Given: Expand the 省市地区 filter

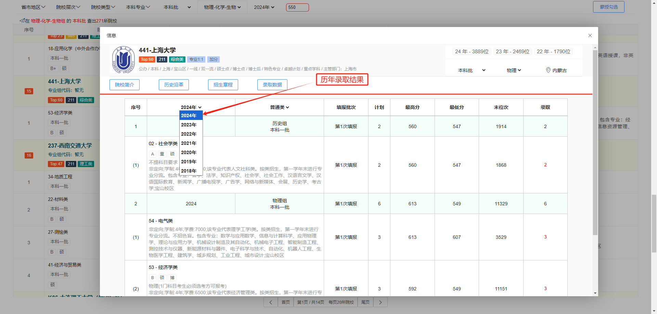Looking at the screenshot, I should pyautogui.click(x=33, y=7).
